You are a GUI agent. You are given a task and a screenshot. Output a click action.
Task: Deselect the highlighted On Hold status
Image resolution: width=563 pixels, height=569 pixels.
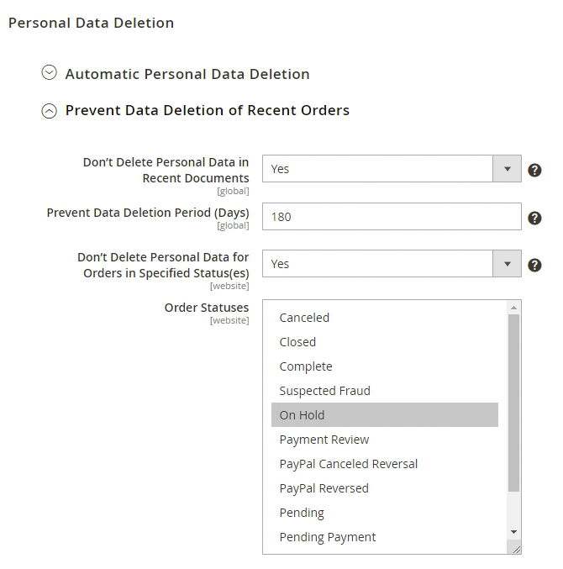(x=302, y=415)
